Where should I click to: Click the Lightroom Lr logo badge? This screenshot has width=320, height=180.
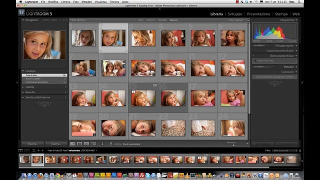(21, 12)
